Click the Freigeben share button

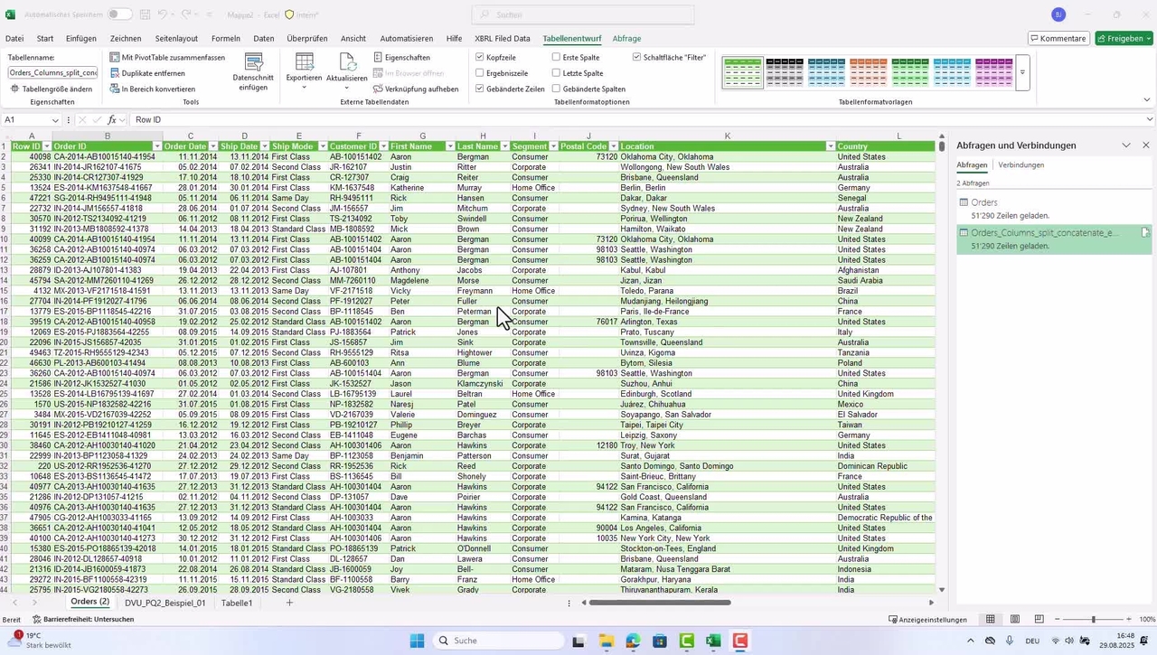click(x=1124, y=39)
